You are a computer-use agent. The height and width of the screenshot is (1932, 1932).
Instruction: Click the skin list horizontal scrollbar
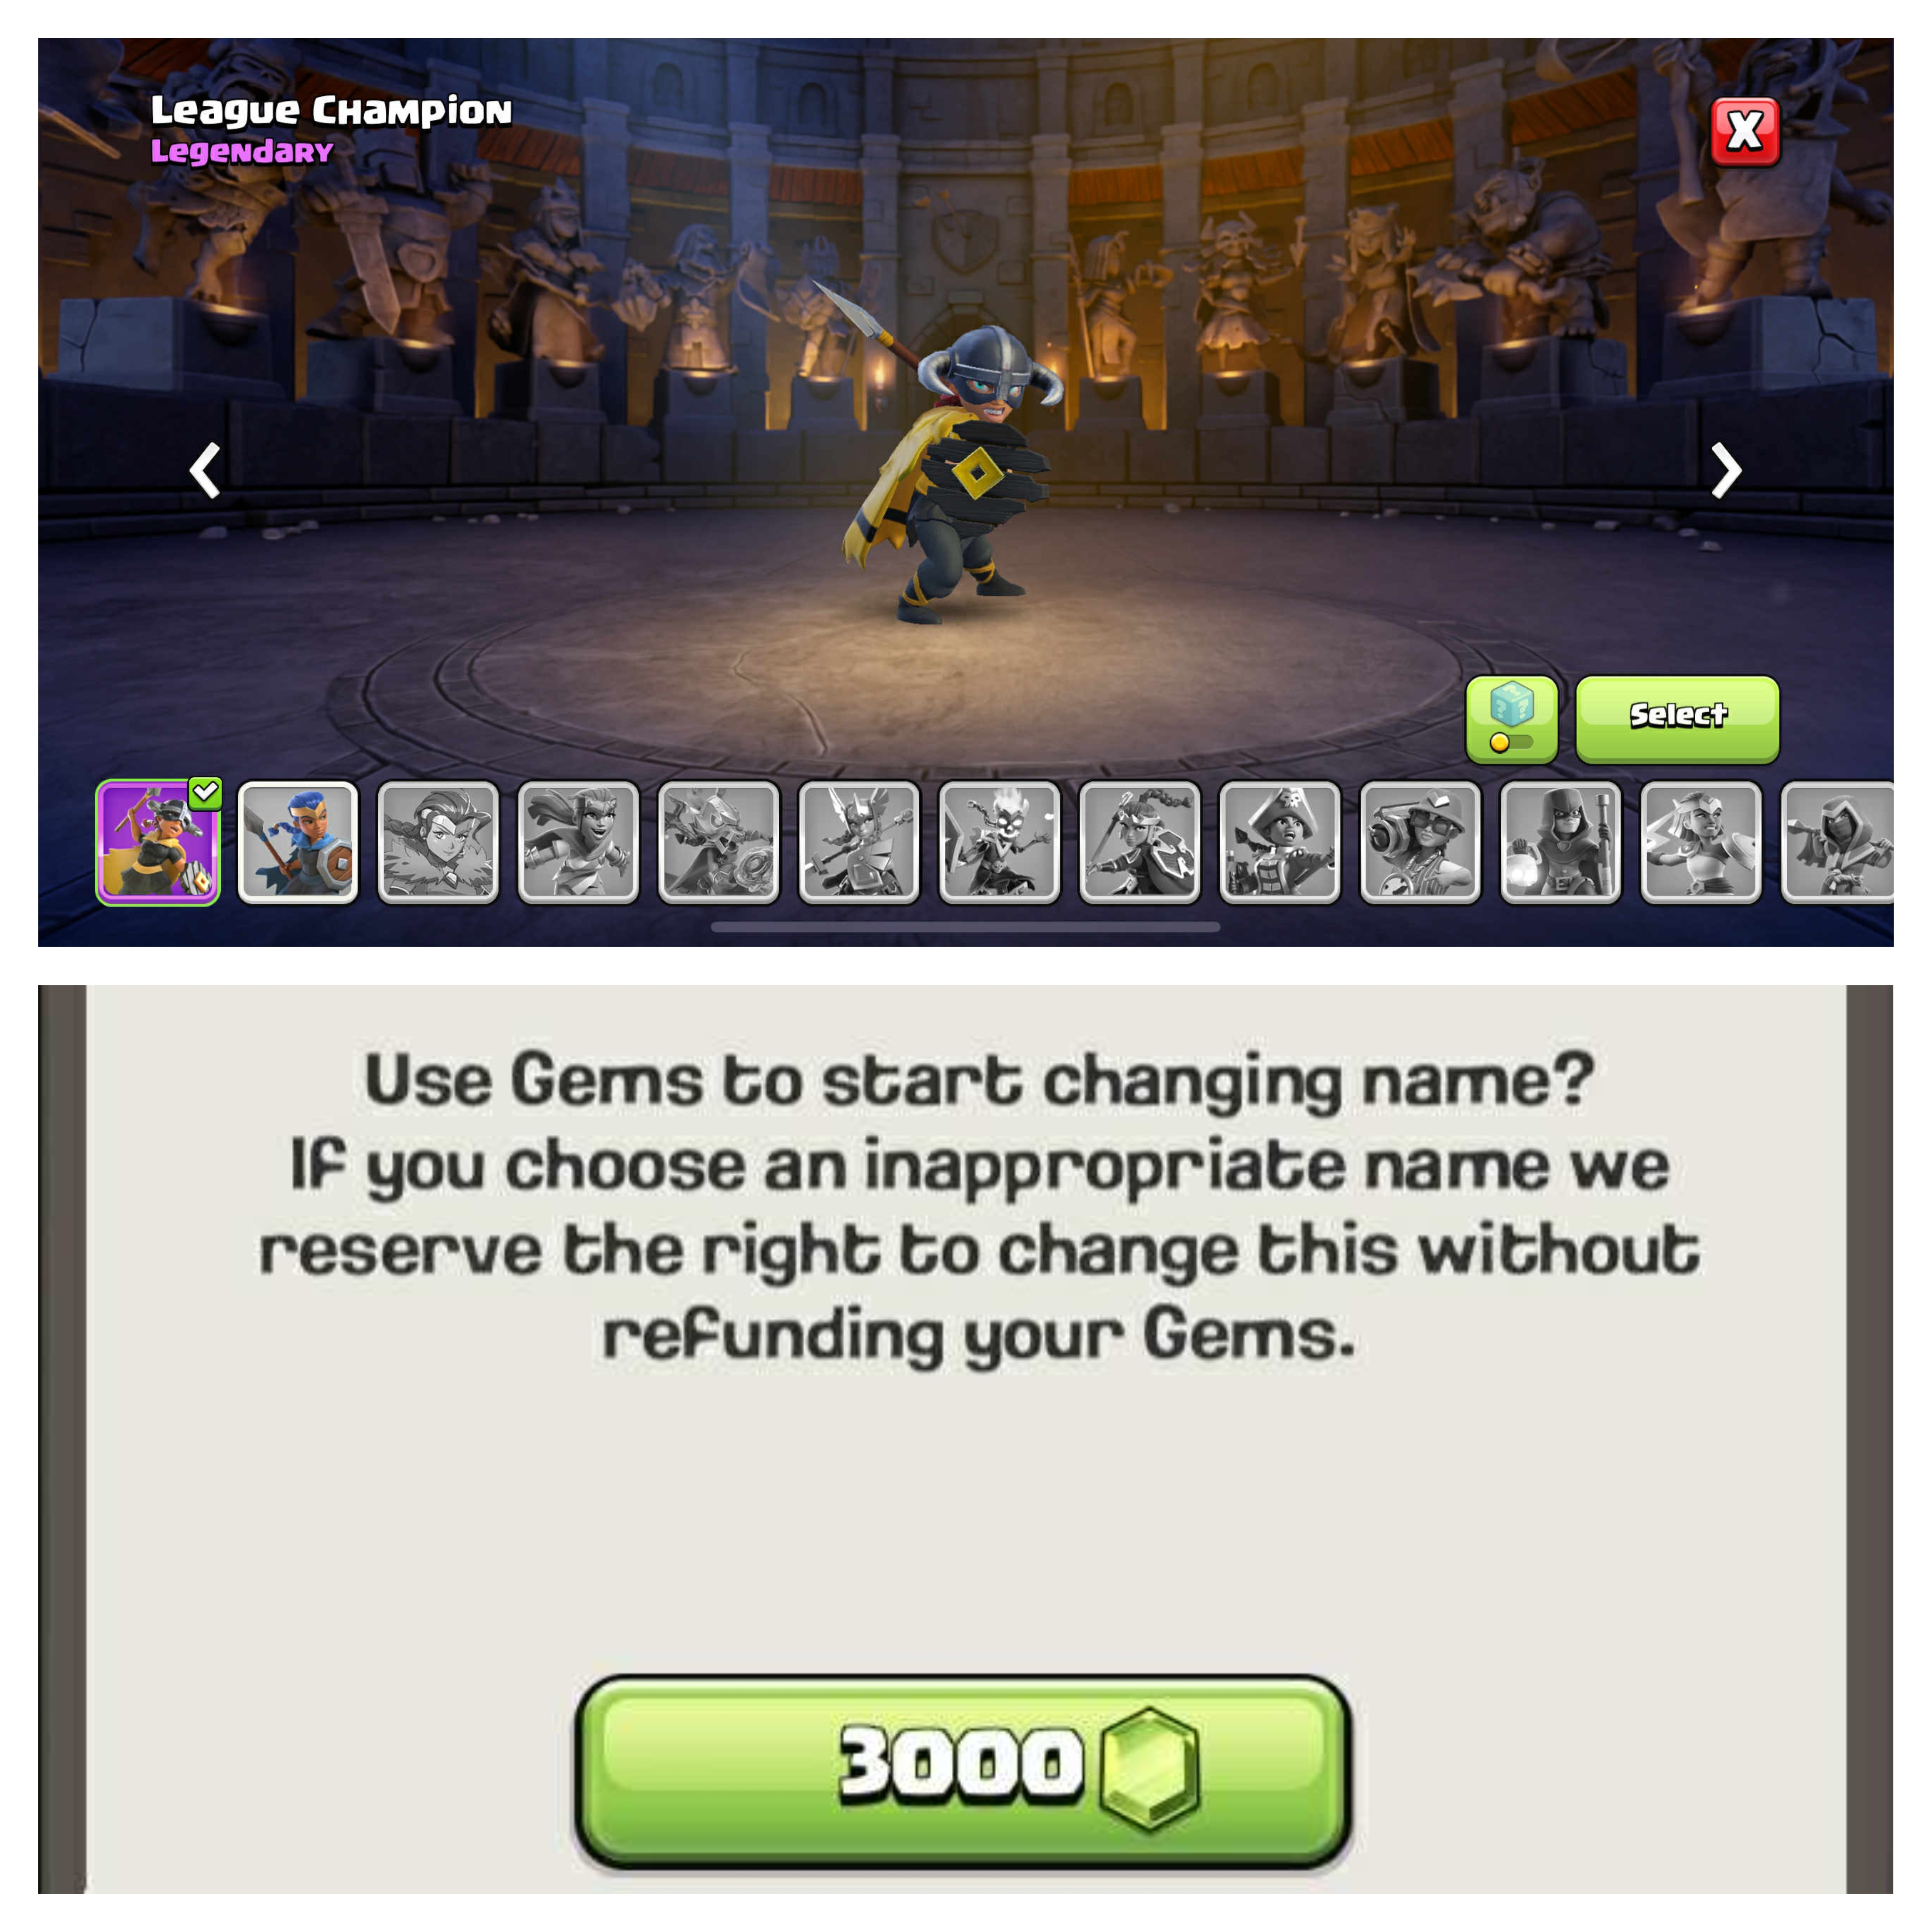pyautogui.click(x=965, y=927)
